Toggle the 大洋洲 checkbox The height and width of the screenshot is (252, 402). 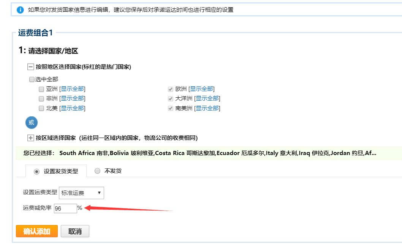tap(171, 99)
